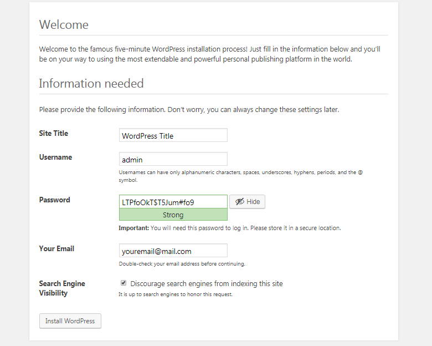Viewport: 432px width, 346px height.
Task: Click the Your Email label
Action: pyautogui.click(x=56, y=248)
